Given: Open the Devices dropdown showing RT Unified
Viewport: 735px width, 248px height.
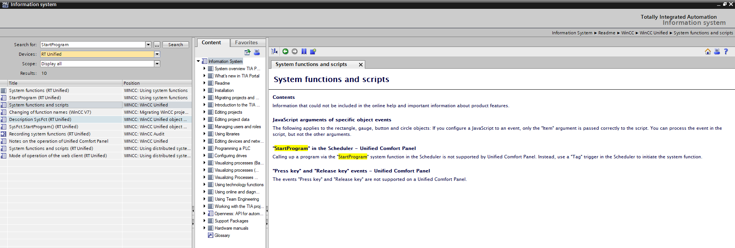Looking at the screenshot, I should click(x=157, y=54).
